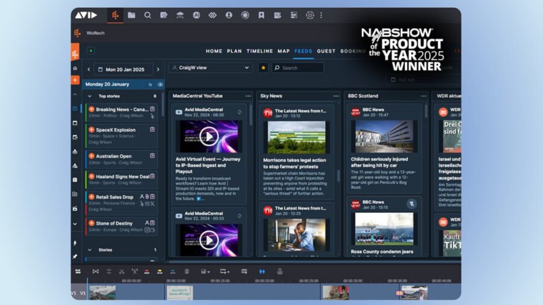Viewport: 543px width, 305px height.
Task: Open the three-dot overflow menu in top toolbar
Action: click(x=321, y=15)
